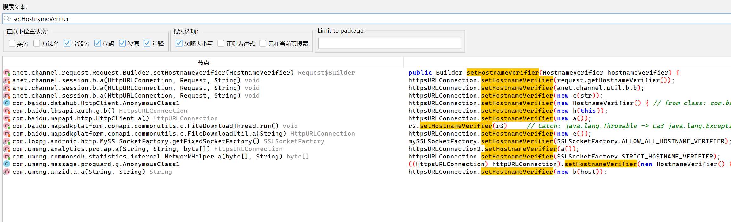Viewport: 731px width, 222px height.
Task: Toggle the 忽略大小写 option
Action: (179, 44)
